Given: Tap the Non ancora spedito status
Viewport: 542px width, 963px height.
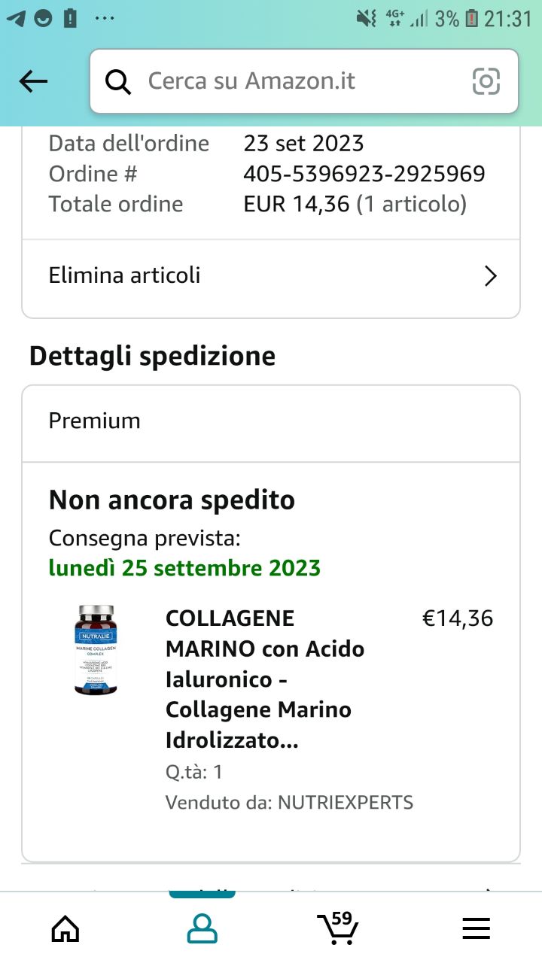Looking at the screenshot, I should click(172, 500).
